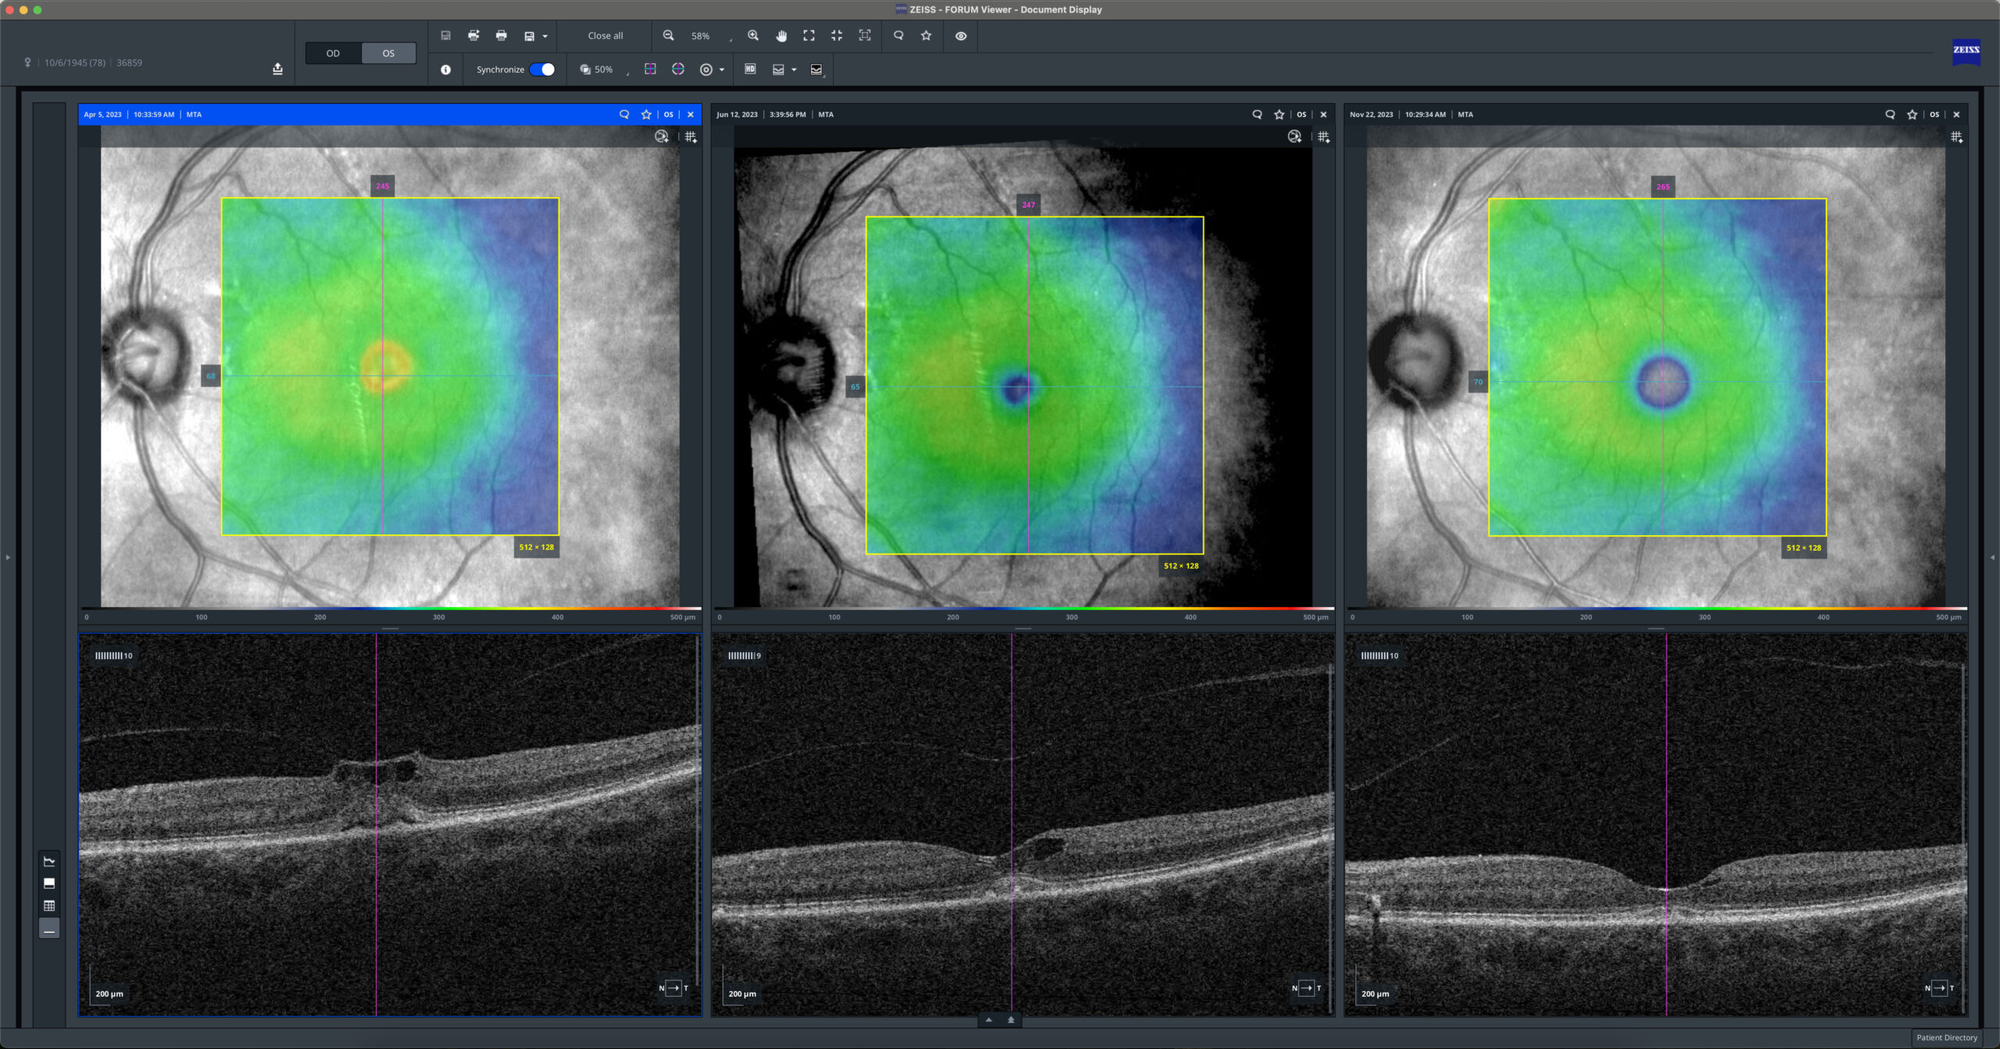Click the concentric circle target icon
Image resolution: width=2000 pixels, height=1049 pixels.
tap(706, 70)
